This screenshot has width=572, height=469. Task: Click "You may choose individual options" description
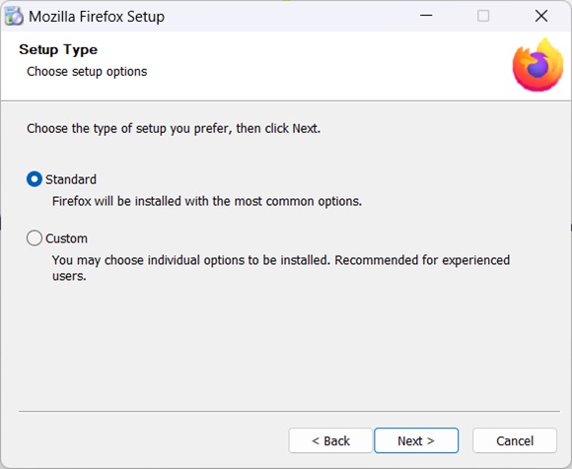[x=281, y=268]
